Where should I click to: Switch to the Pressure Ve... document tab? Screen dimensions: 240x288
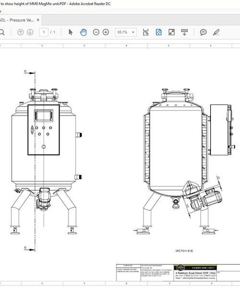(17, 20)
